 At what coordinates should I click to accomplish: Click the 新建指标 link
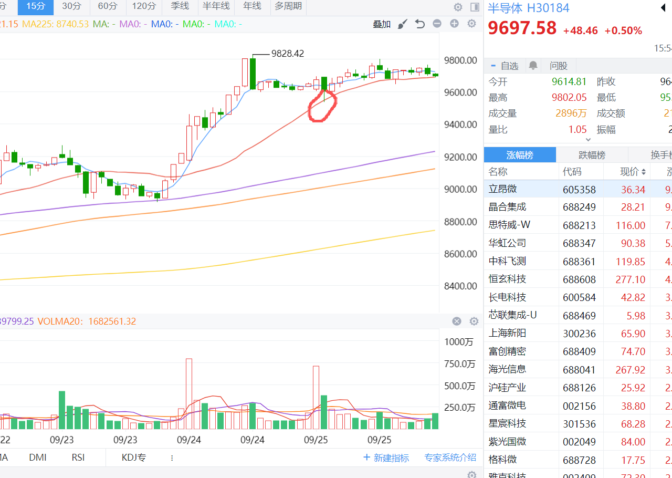386,458
